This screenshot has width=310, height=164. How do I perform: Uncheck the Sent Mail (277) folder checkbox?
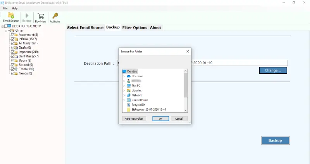tap(13, 56)
